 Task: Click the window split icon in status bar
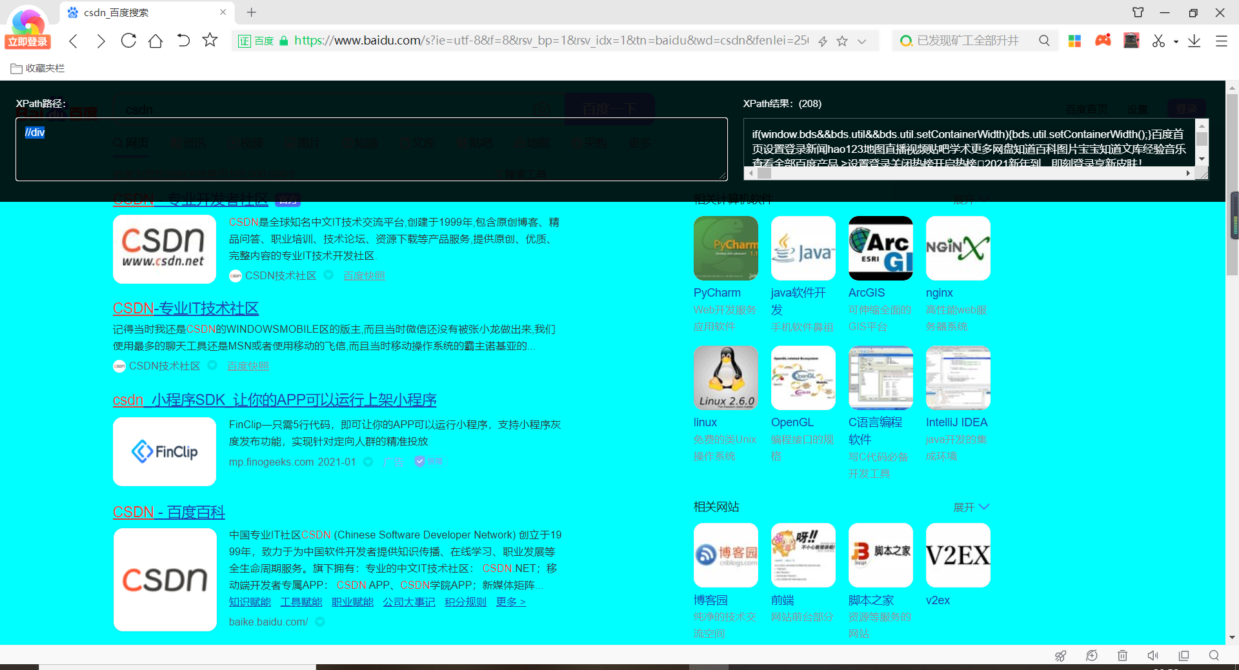click(x=1184, y=656)
